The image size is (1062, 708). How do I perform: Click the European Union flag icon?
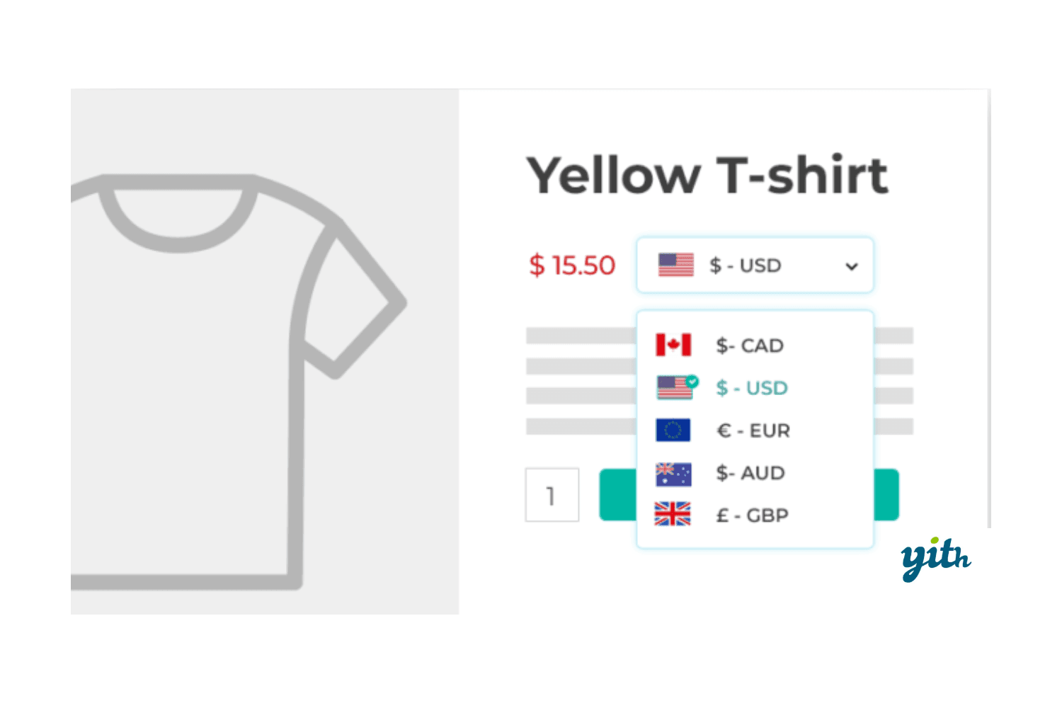coord(673,430)
